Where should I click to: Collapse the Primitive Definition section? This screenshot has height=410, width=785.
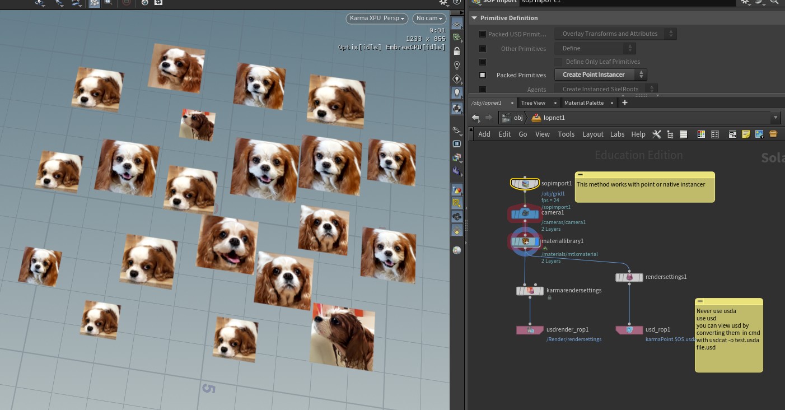(474, 18)
